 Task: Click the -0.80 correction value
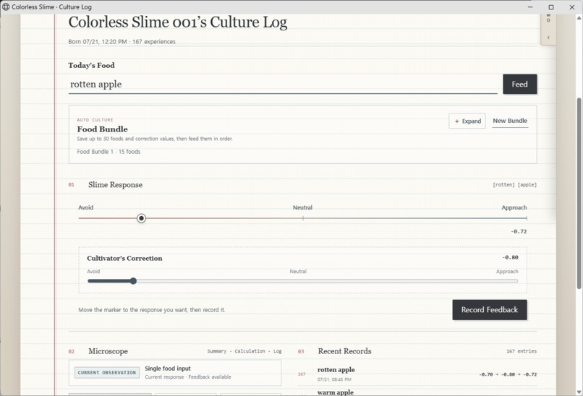click(x=510, y=257)
